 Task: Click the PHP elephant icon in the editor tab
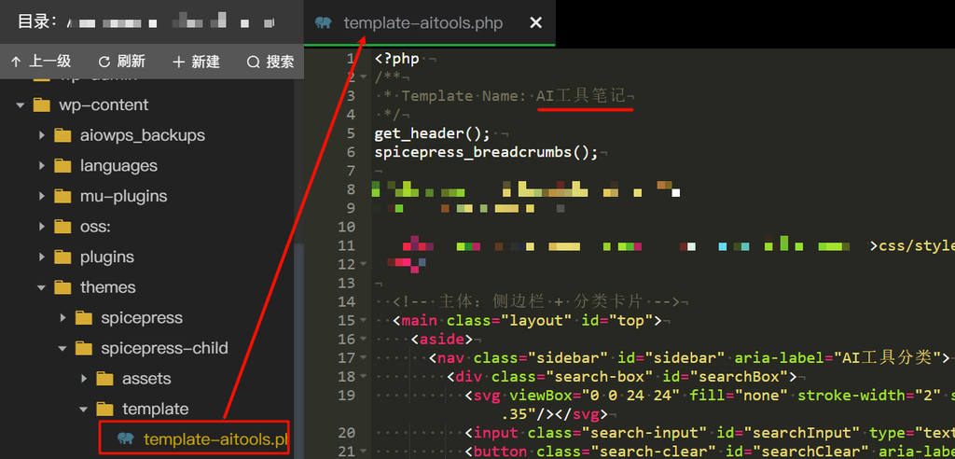[324, 23]
